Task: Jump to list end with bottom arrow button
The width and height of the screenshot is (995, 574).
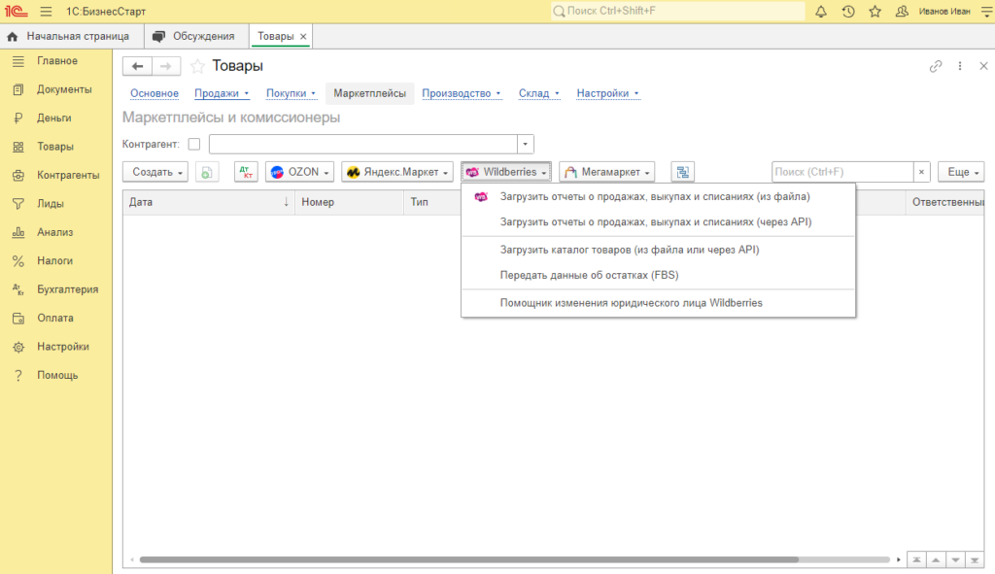Action: point(974,559)
